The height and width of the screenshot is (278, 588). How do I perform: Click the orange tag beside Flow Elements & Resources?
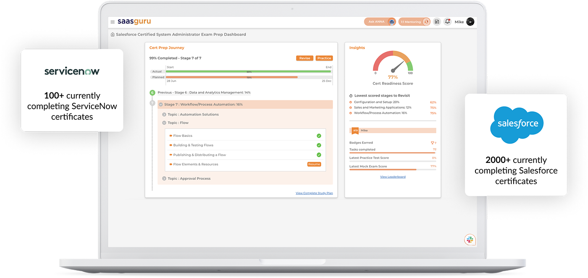pyautogui.click(x=171, y=165)
